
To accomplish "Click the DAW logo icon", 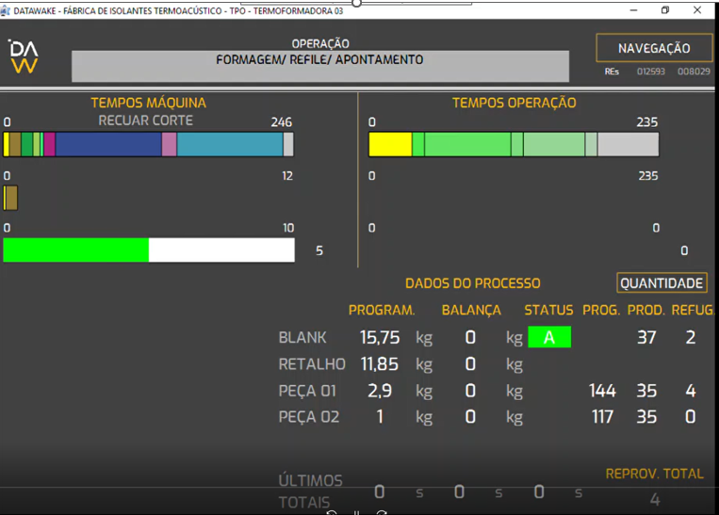I will 24,56.
